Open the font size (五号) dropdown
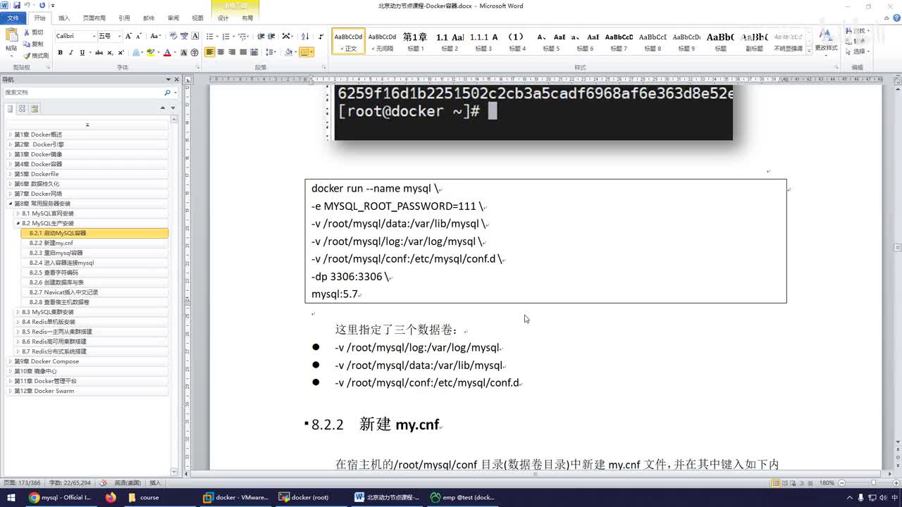The image size is (902, 507). 119,36
